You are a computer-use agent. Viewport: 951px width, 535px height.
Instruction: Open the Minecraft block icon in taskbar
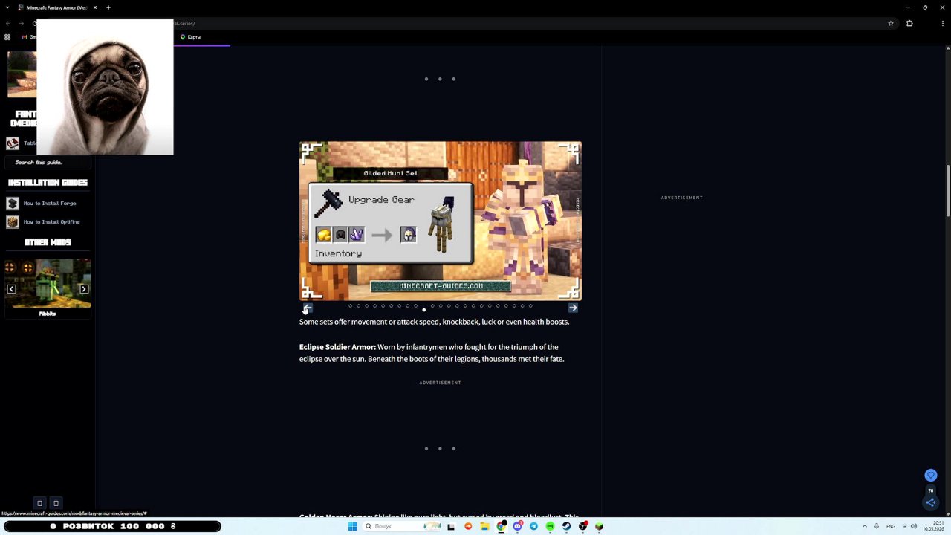click(x=599, y=526)
